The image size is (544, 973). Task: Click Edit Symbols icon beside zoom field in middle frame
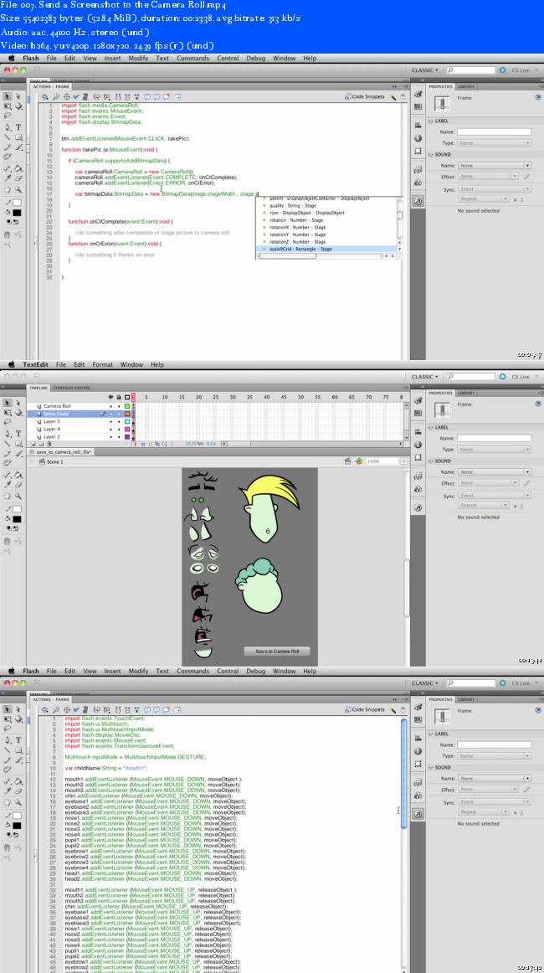coord(358,461)
